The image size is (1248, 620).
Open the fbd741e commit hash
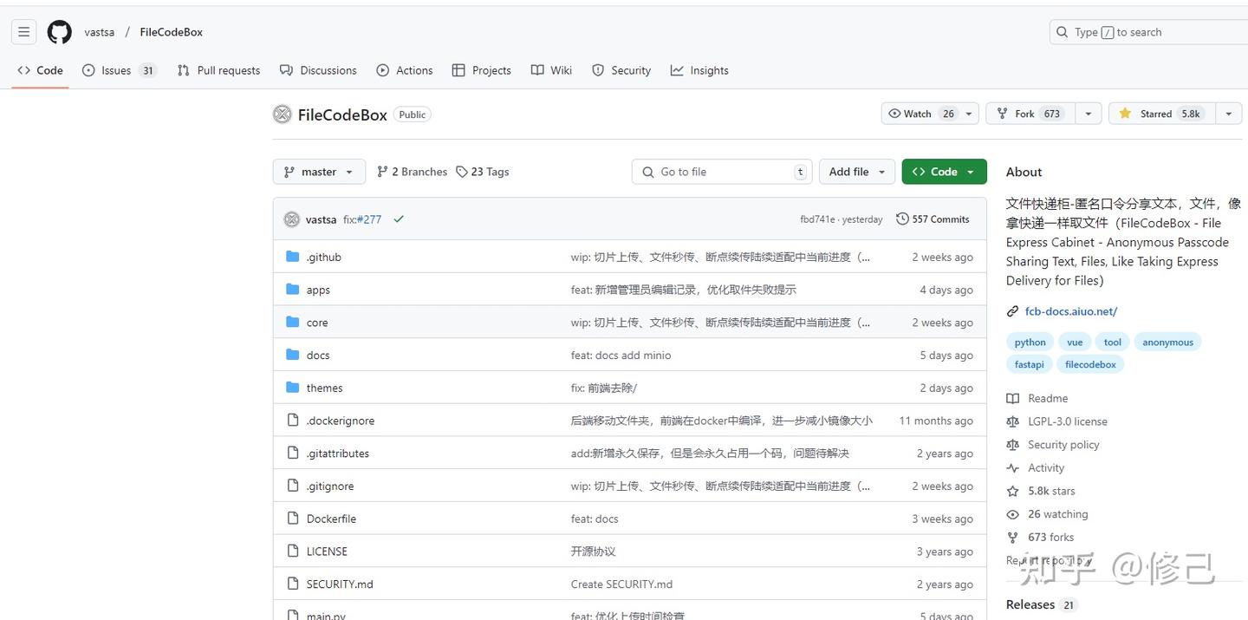pyautogui.click(x=817, y=219)
